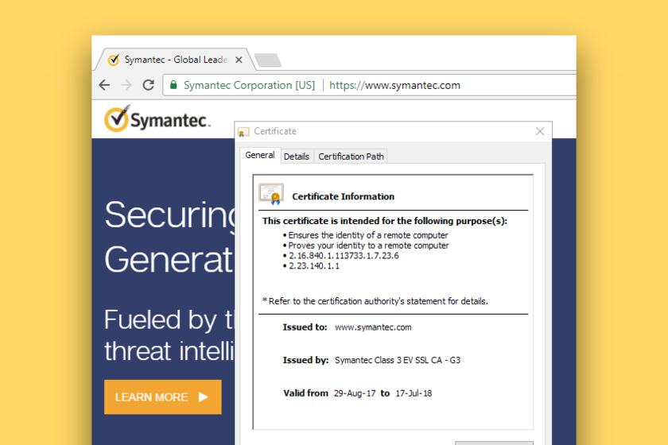668x445 pixels.
Task: Click the browser back arrow
Action: tap(104, 85)
